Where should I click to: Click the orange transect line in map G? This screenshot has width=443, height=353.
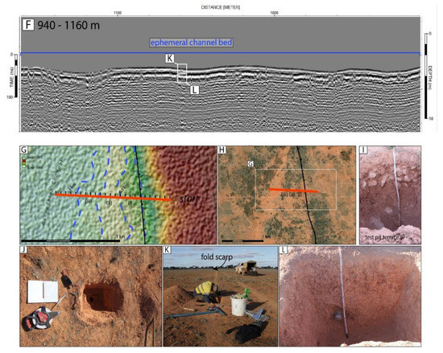click(113, 197)
